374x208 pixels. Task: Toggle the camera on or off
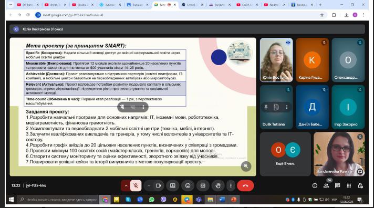coord(159,185)
